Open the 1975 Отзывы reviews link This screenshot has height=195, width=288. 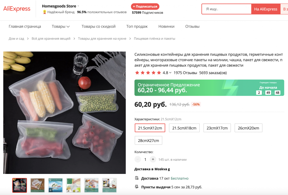click(x=185, y=73)
